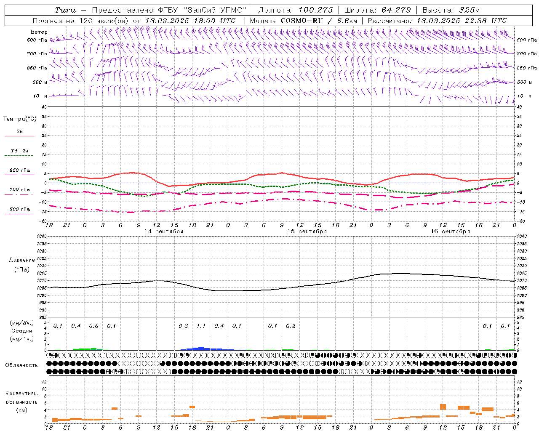
Task: Select the Облачность cloud cover row label
Action: click(x=21, y=365)
